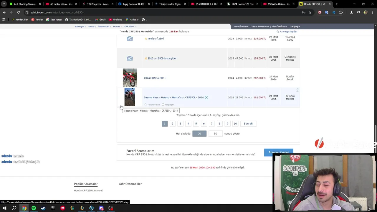377x212 pixels.
Task: Open the media control icon in toolbar
Action: 358,12
